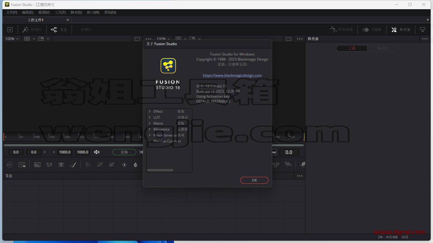Show the Keyframes editor (关键帧)

click(372, 29)
